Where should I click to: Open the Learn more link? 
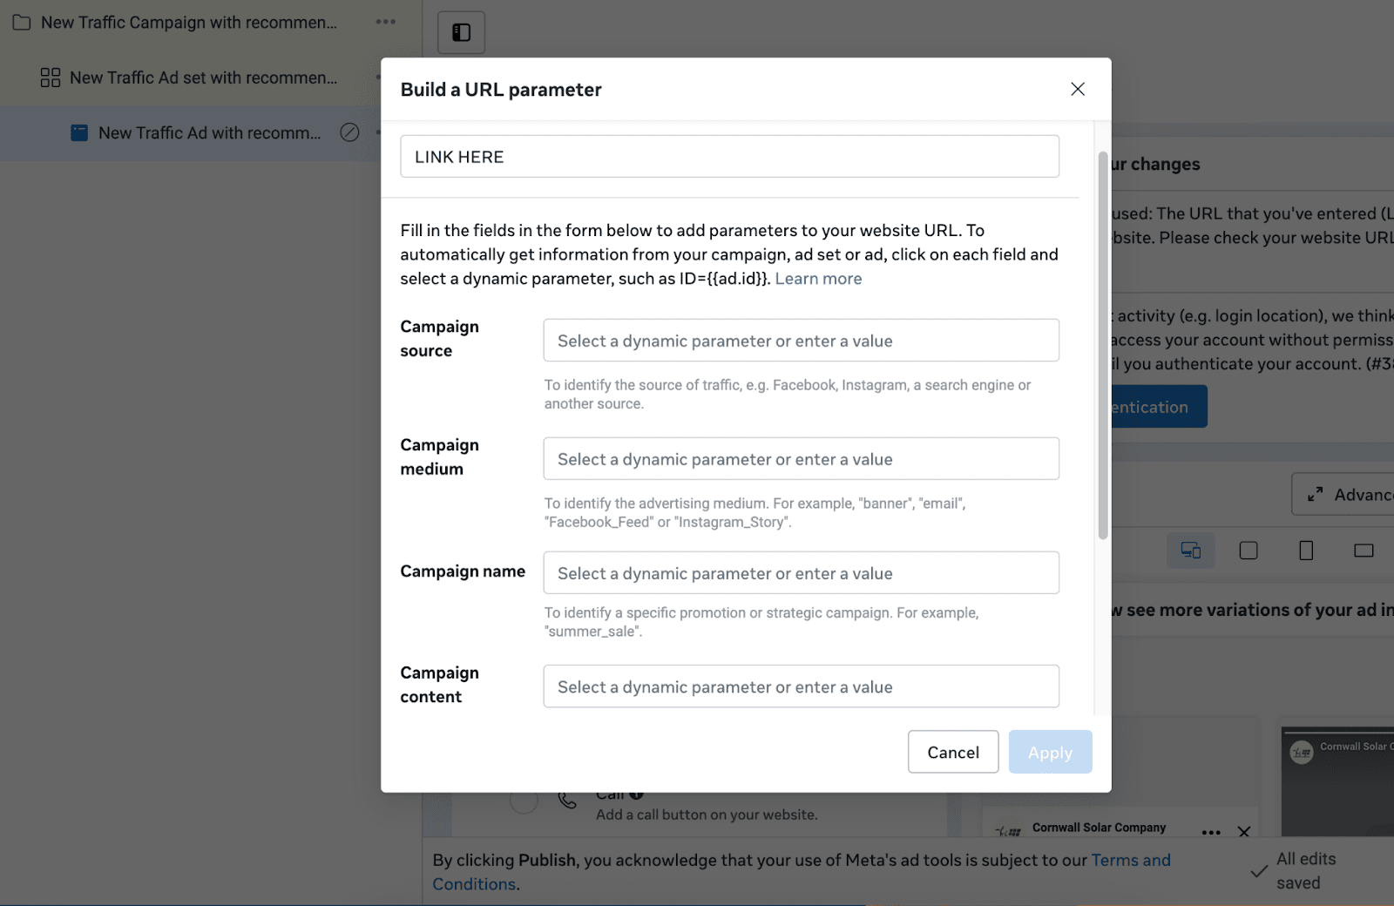818,279
